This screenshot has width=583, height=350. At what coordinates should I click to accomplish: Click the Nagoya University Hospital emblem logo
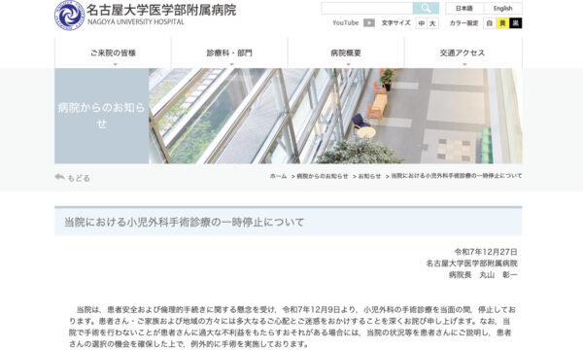pyautogui.click(x=70, y=16)
